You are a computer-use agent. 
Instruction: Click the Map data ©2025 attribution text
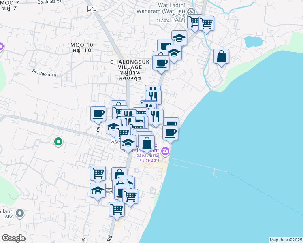point(286,240)
